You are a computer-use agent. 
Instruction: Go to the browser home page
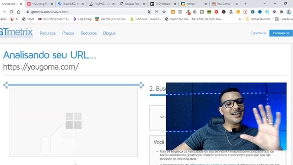(x=18, y=12)
